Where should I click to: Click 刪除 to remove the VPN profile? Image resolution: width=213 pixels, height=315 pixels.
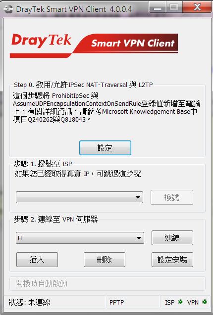click(105, 260)
